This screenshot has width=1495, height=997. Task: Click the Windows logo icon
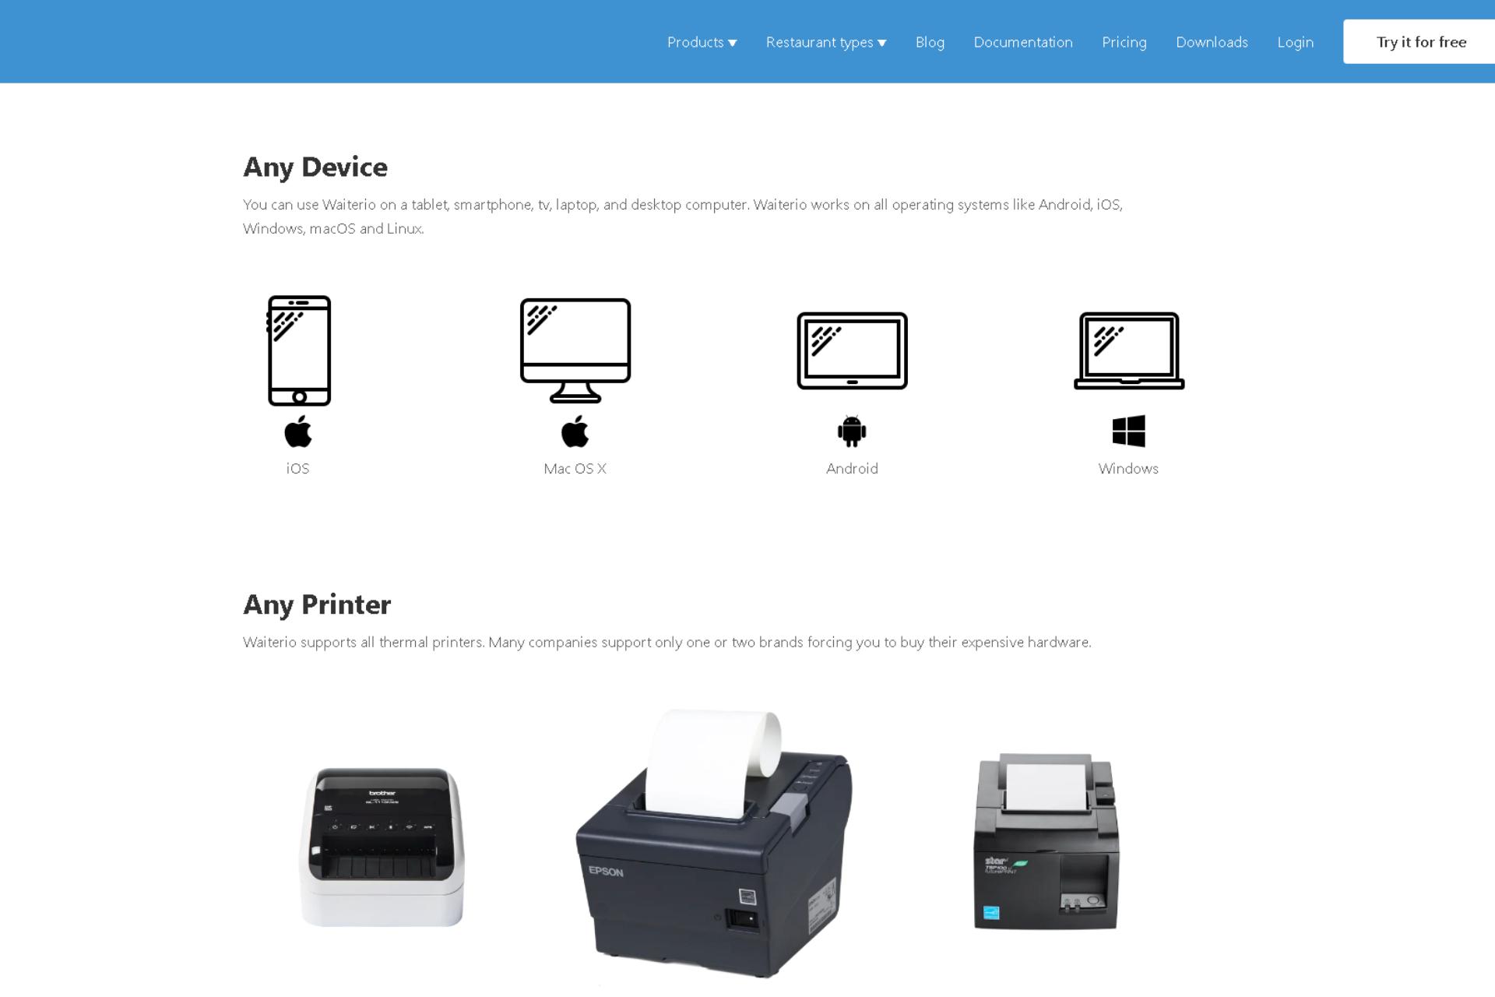[1129, 431]
